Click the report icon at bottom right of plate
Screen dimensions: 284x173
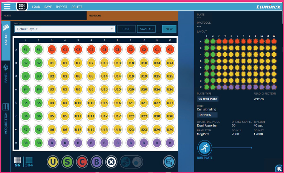point(169,162)
